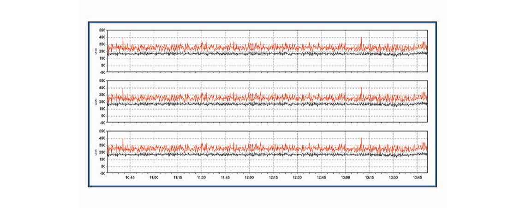Click the 550 value on top chart axis
Screen dimensions: 526x208
pyautogui.click(x=102, y=31)
